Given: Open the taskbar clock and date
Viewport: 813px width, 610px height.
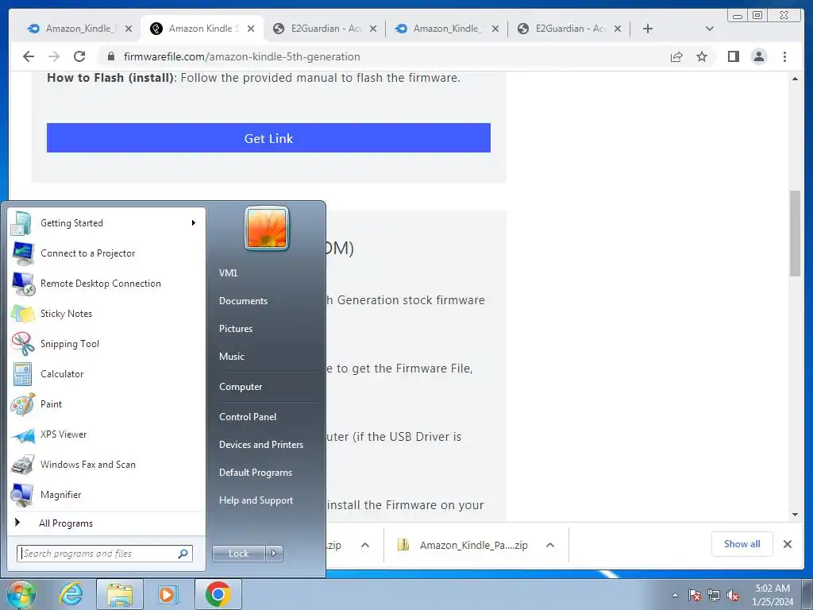Looking at the screenshot, I should 773,595.
